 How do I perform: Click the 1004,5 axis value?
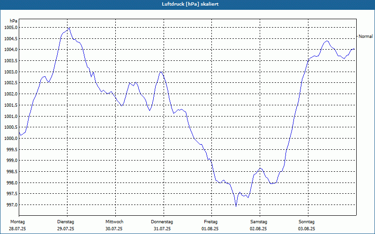11,38
